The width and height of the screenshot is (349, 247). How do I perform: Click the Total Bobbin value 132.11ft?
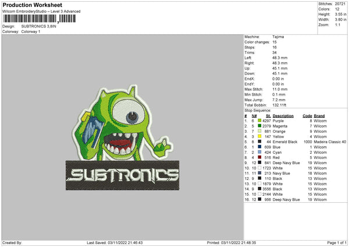point(279,105)
